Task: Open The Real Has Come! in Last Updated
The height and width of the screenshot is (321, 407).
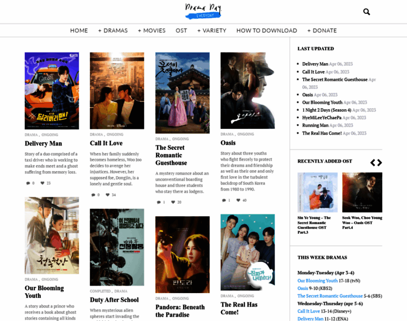Action: point(322,133)
